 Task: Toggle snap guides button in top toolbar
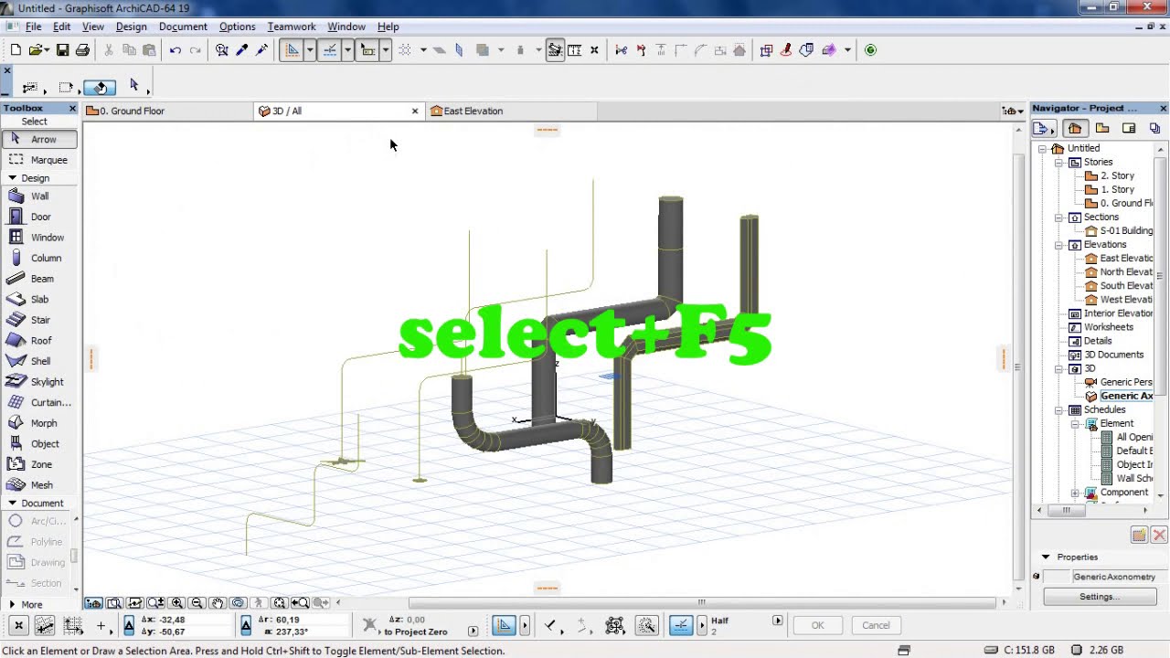pos(330,50)
